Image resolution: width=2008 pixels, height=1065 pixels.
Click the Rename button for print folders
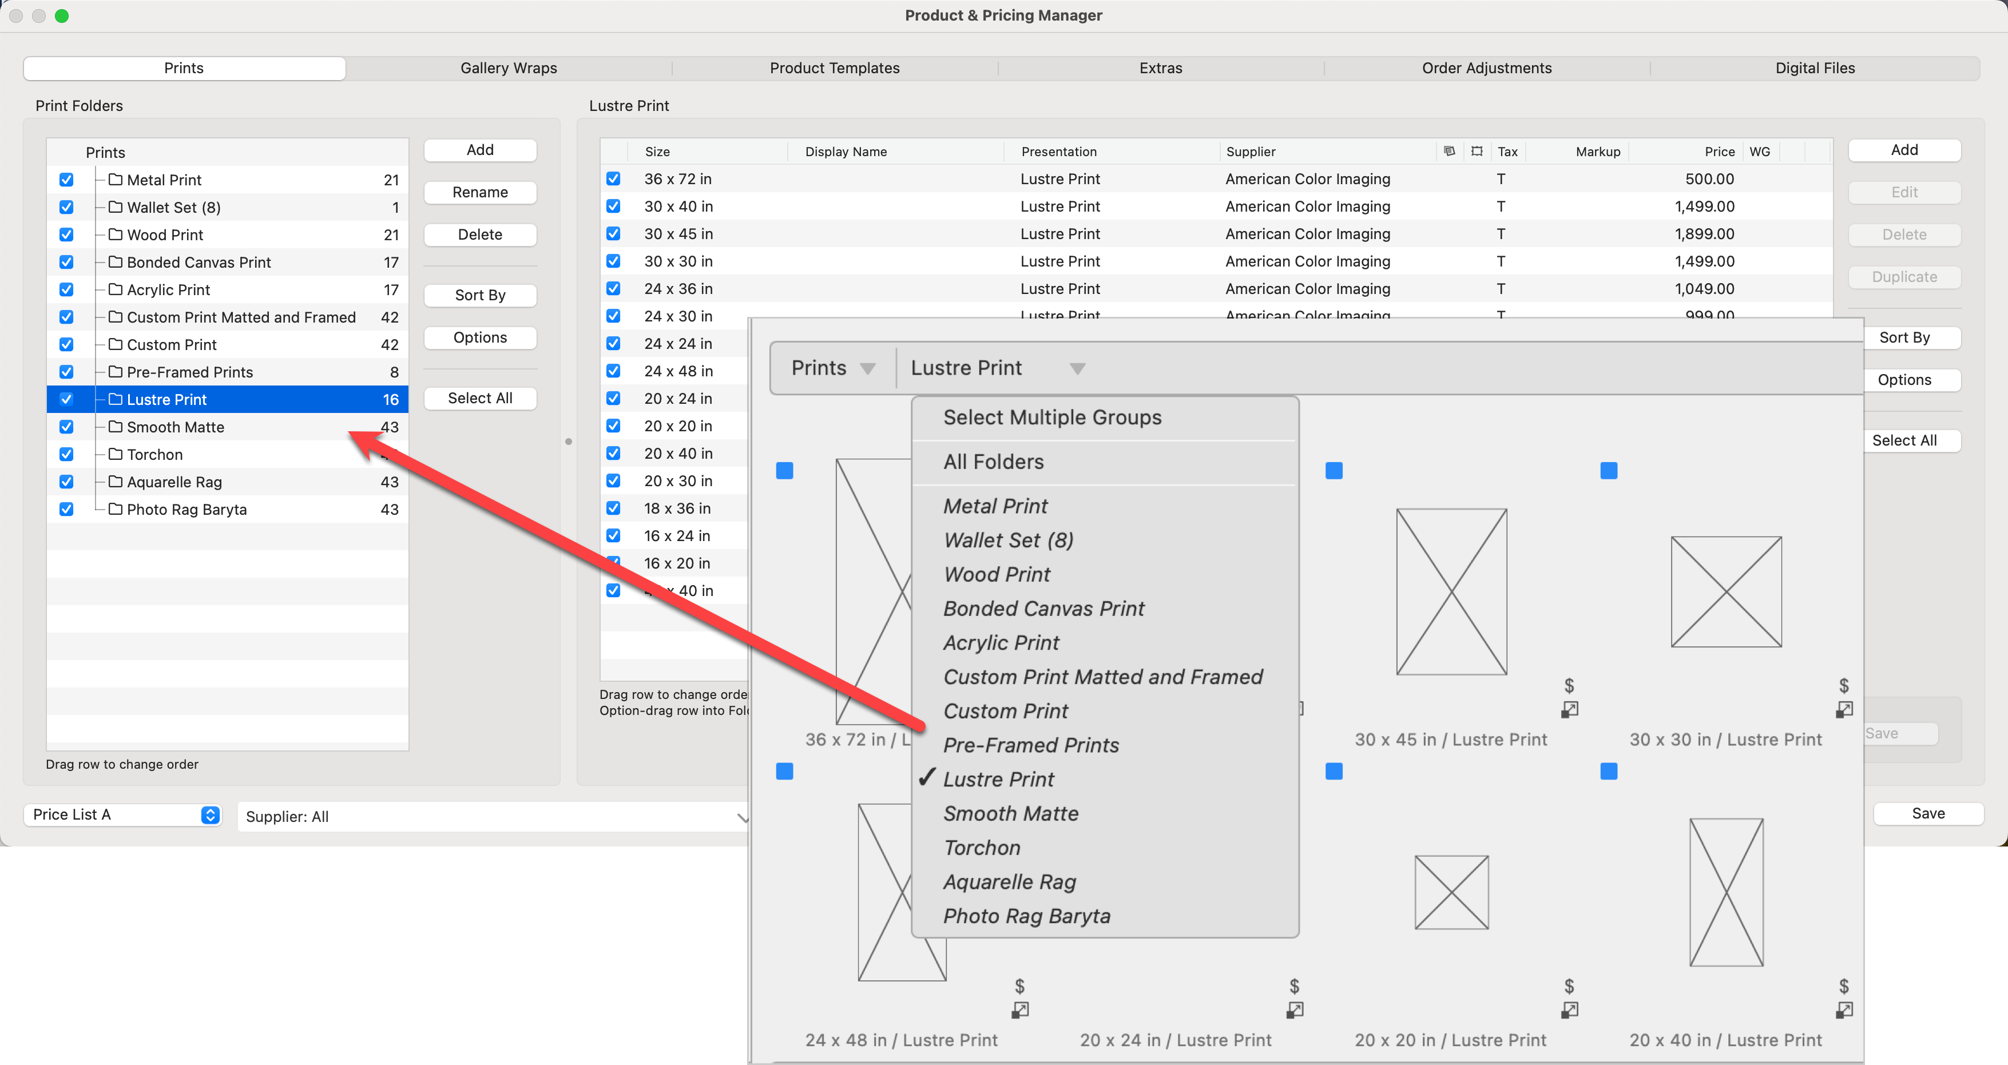pyautogui.click(x=479, y=192)
